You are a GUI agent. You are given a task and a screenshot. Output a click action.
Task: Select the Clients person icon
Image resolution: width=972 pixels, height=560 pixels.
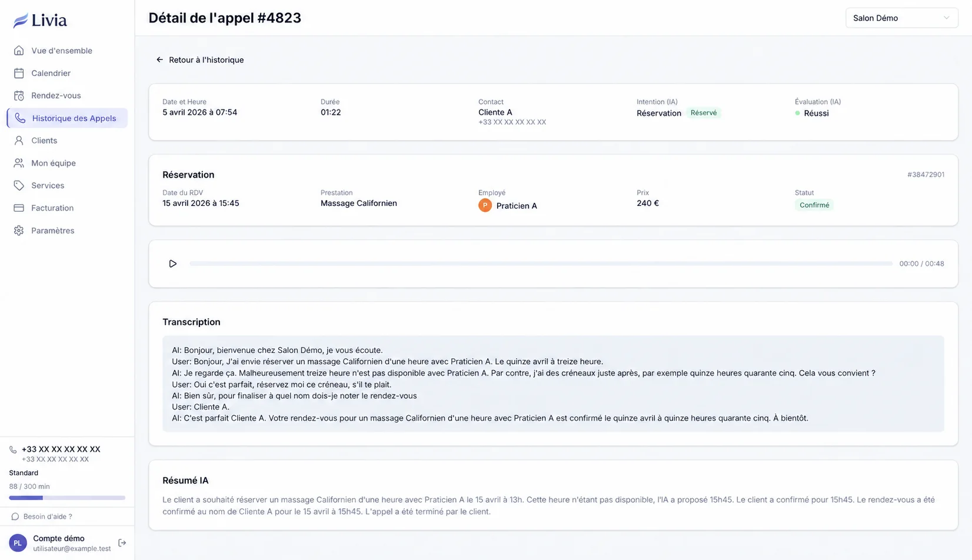(x=19, y=141)
